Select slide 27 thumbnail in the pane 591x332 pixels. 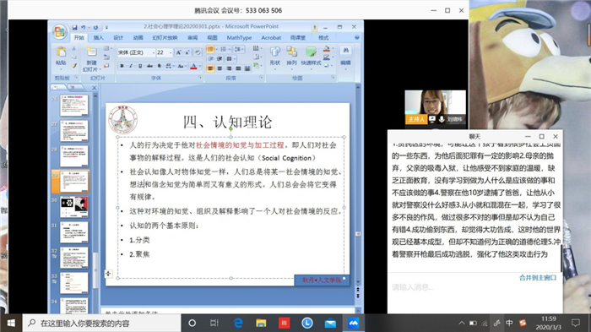point(74,130)
